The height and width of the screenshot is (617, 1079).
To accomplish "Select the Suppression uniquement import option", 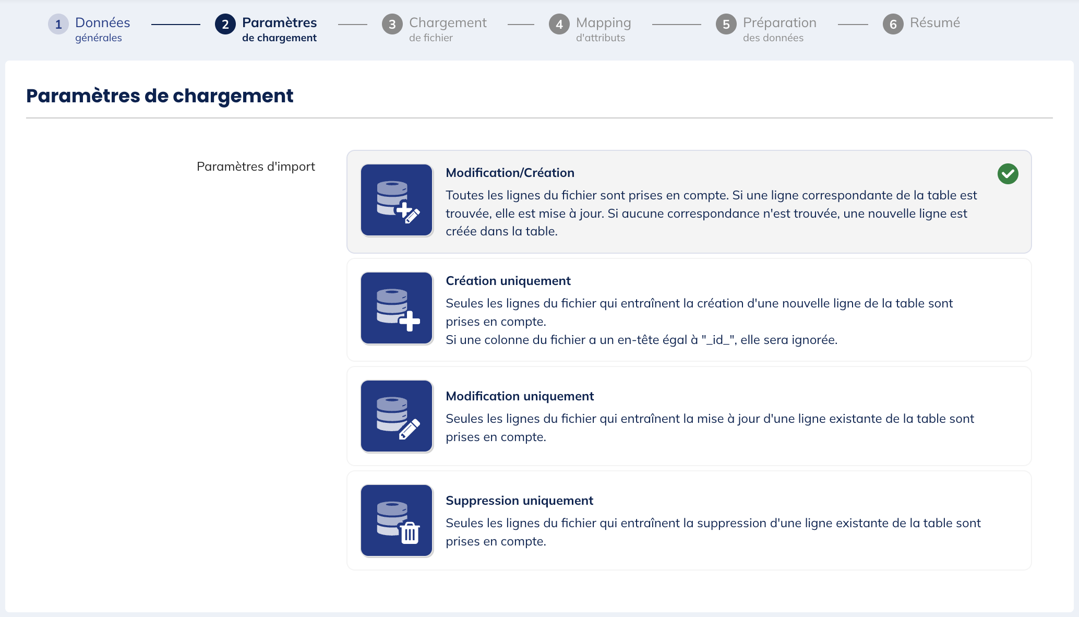I will 689,520.
